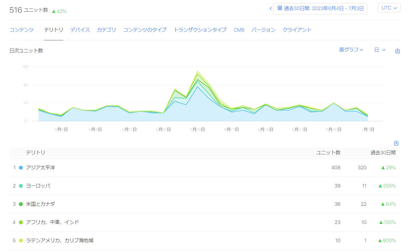Select the 米国とカナダ territory row
Viewport: 420px width, 252px height.
pyautogui.click(x=204, y=204)
